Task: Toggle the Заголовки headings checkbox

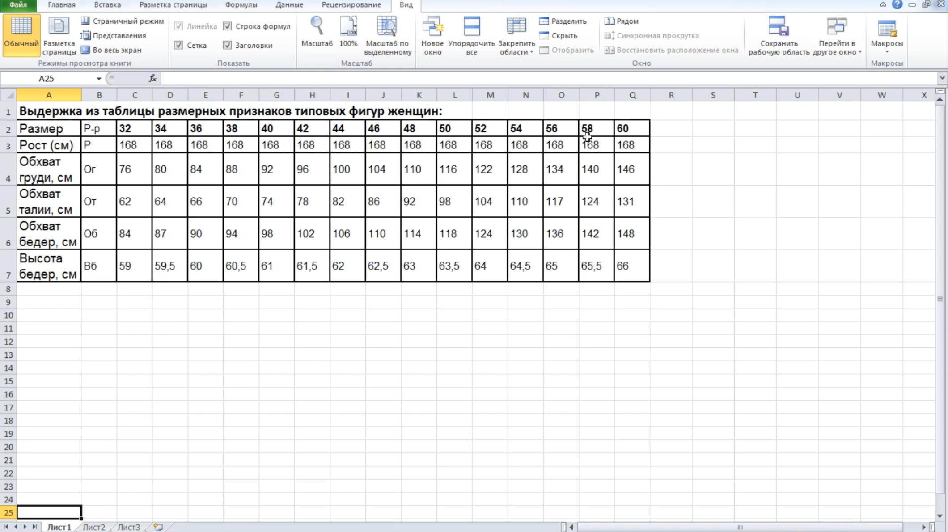Action: [x=228, y=45]
